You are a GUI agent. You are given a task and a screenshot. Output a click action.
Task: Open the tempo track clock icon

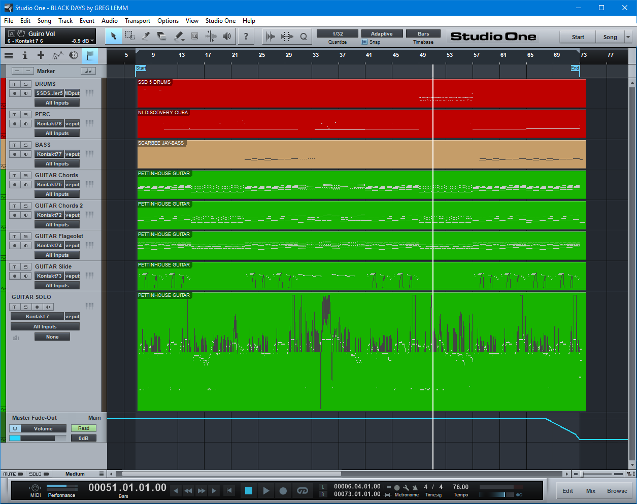[x=74, y=55]
